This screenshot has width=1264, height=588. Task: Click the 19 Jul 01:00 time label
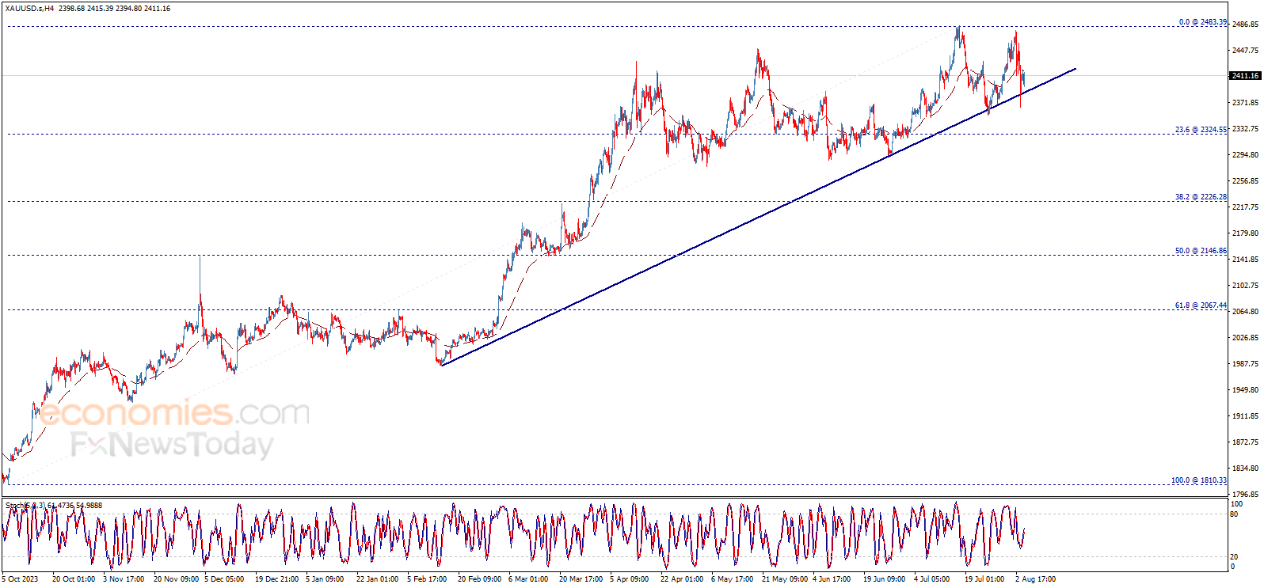click(984, 579)
